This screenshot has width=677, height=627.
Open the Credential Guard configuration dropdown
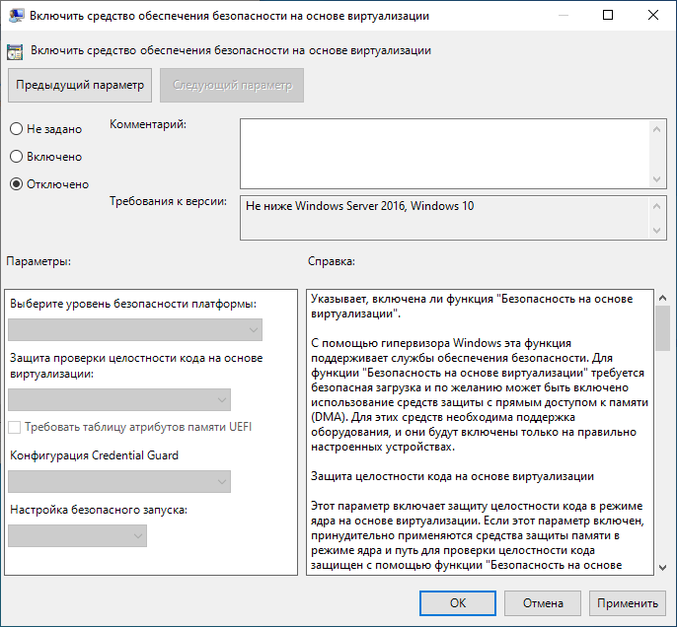tap(119, 481)
